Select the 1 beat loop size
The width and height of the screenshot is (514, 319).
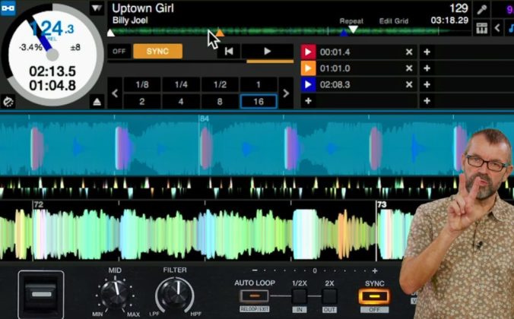tap(259, 85)
